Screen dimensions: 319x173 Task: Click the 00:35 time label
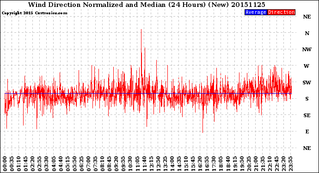(x=12, y=164)
